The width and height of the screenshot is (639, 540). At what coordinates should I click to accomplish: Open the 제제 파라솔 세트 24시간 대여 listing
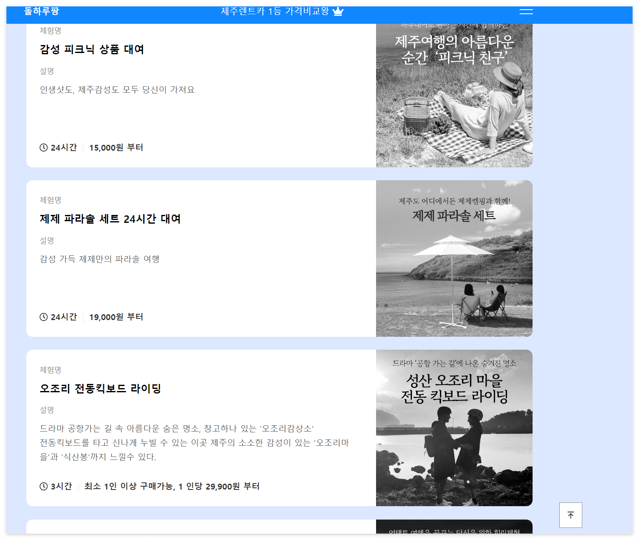(x=110, y=219)
